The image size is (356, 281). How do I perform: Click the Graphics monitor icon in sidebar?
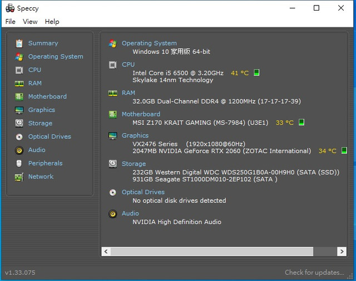(x=19, y=110)
